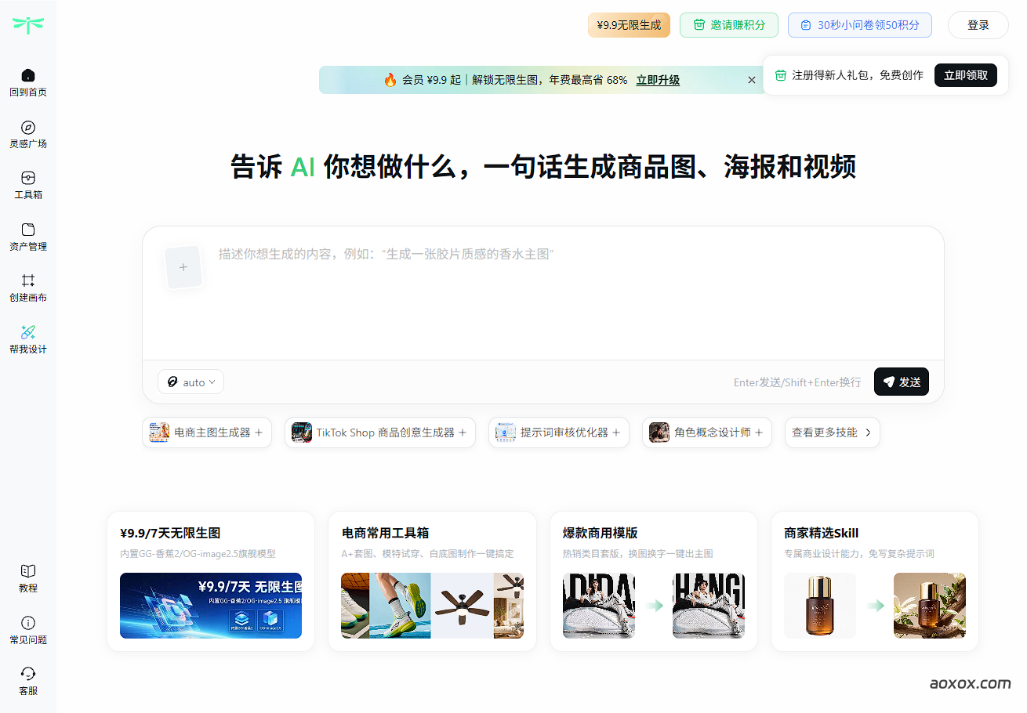Open 30秒小问卷领50积分 survey button

pyautogui.click(x=860, y=25)
